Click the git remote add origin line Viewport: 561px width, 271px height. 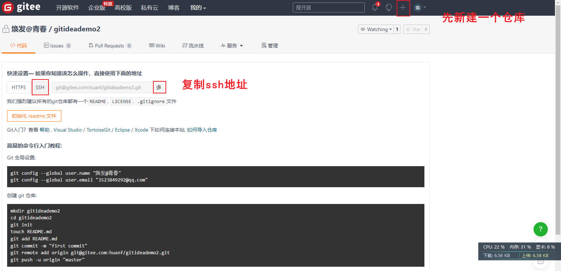[x=90, y=252]
